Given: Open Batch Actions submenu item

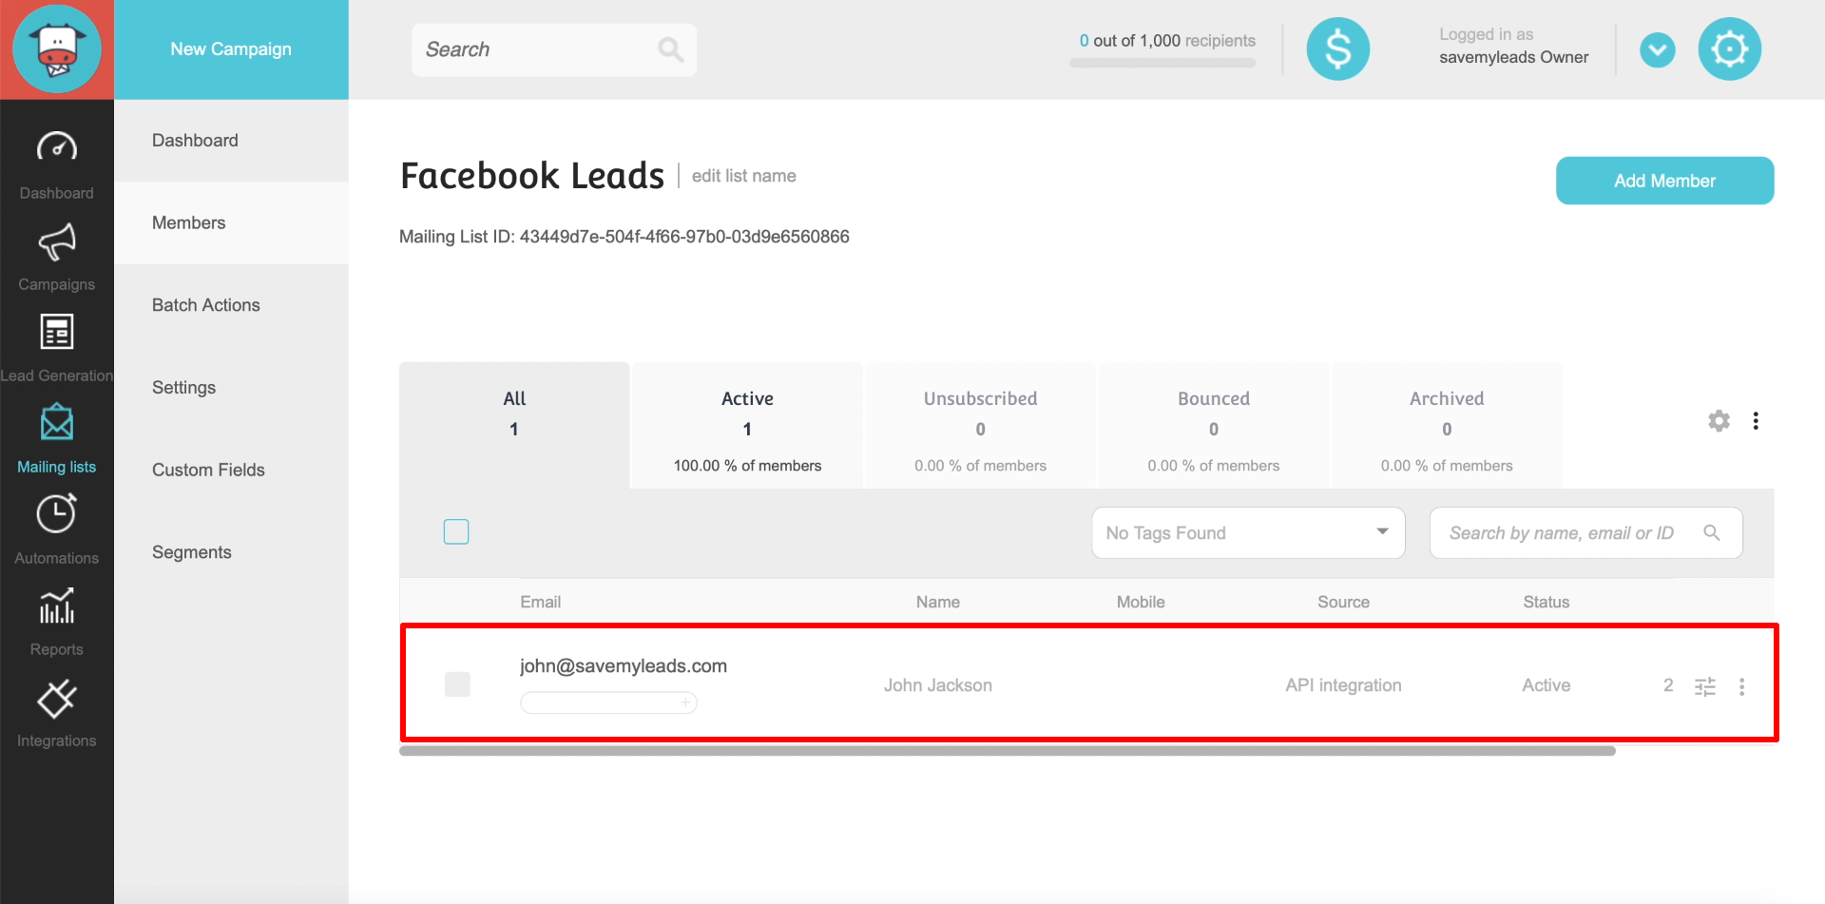Looking at the screenshot, I should pyautogui.click(x=231, y=305).
